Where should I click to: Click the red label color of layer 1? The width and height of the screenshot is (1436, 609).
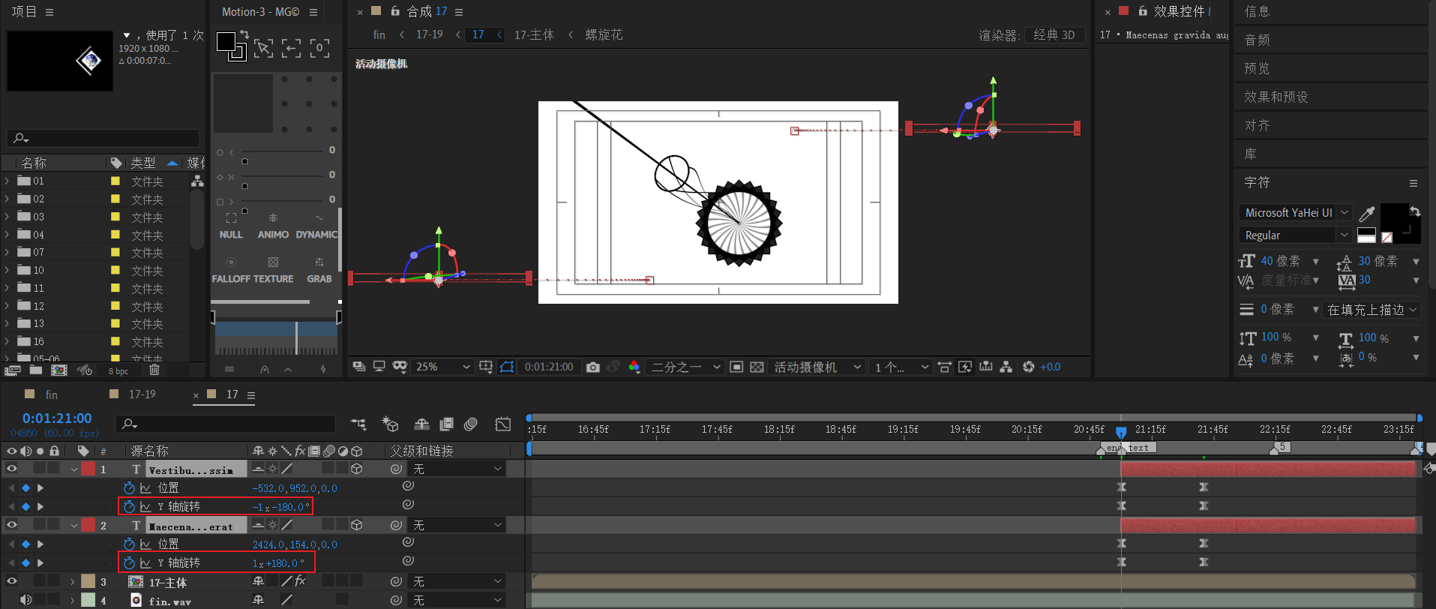(x=88, y=469)
